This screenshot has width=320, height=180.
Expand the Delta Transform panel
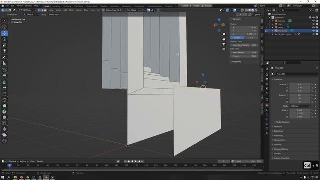coord(283,122)
